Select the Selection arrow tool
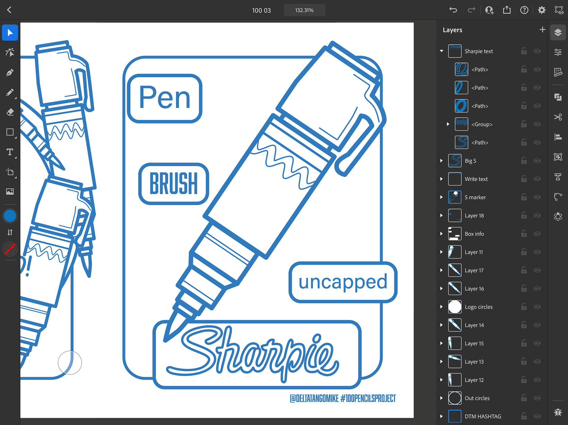The image size is (568, 425). [10, 33]
